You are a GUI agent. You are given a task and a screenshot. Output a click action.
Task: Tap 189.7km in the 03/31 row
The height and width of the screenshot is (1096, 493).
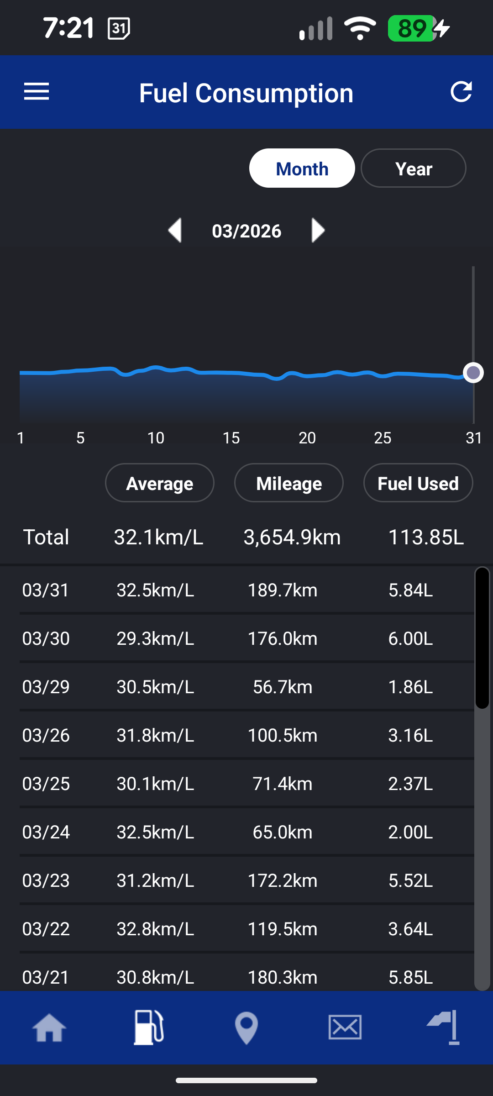click(x=283, y=590)
